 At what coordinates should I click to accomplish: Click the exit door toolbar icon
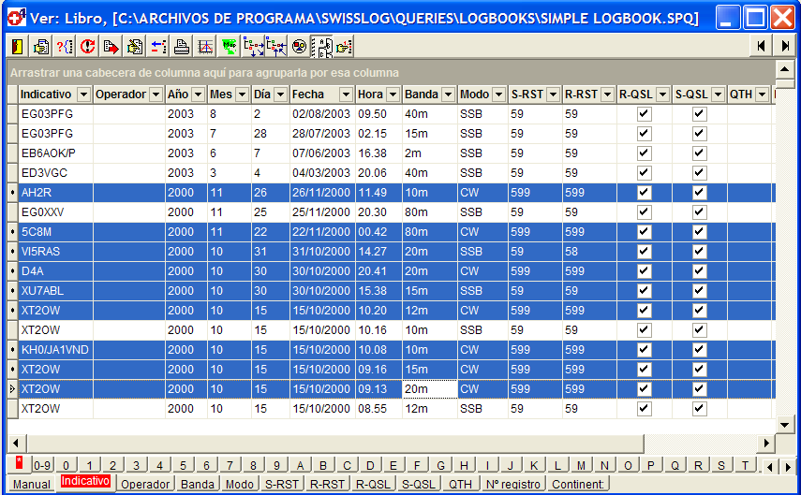[x=18, y=46]
